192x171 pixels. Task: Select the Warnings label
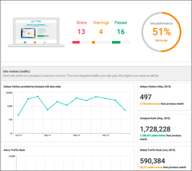tap(101, 23)
